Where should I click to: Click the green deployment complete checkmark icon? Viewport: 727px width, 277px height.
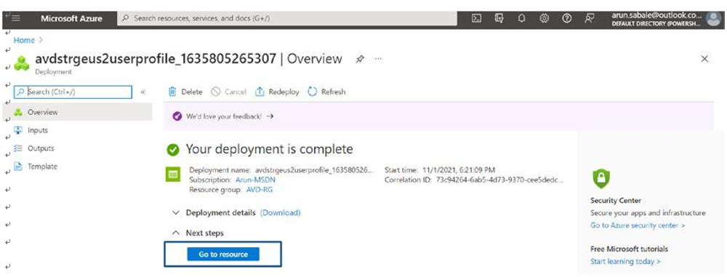(x=173, y=149)
